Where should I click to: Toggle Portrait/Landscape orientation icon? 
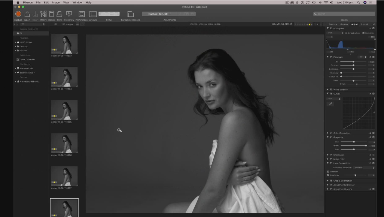click(x=130, y=14)
